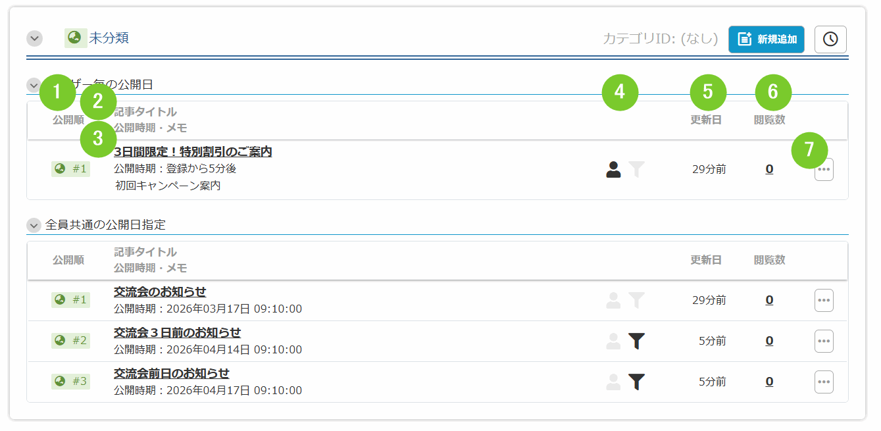Click 新規追加 button to add article
This screenshot has height=431, width=881.
pyautogui.click(x=766, y=39)
